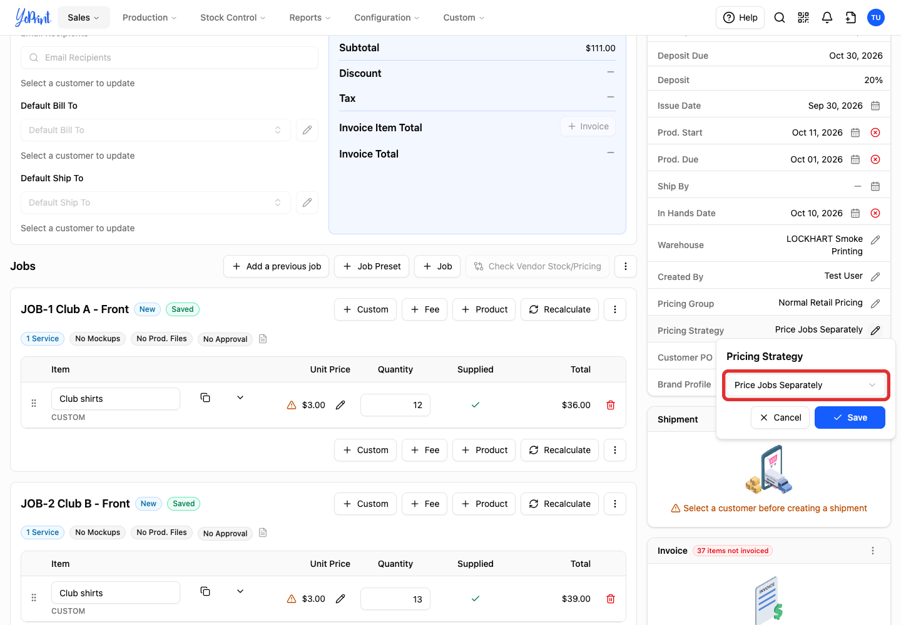This screenshot has height=625, width=901.
Task: Open Invoice panel more options
Action: [873, 551]
